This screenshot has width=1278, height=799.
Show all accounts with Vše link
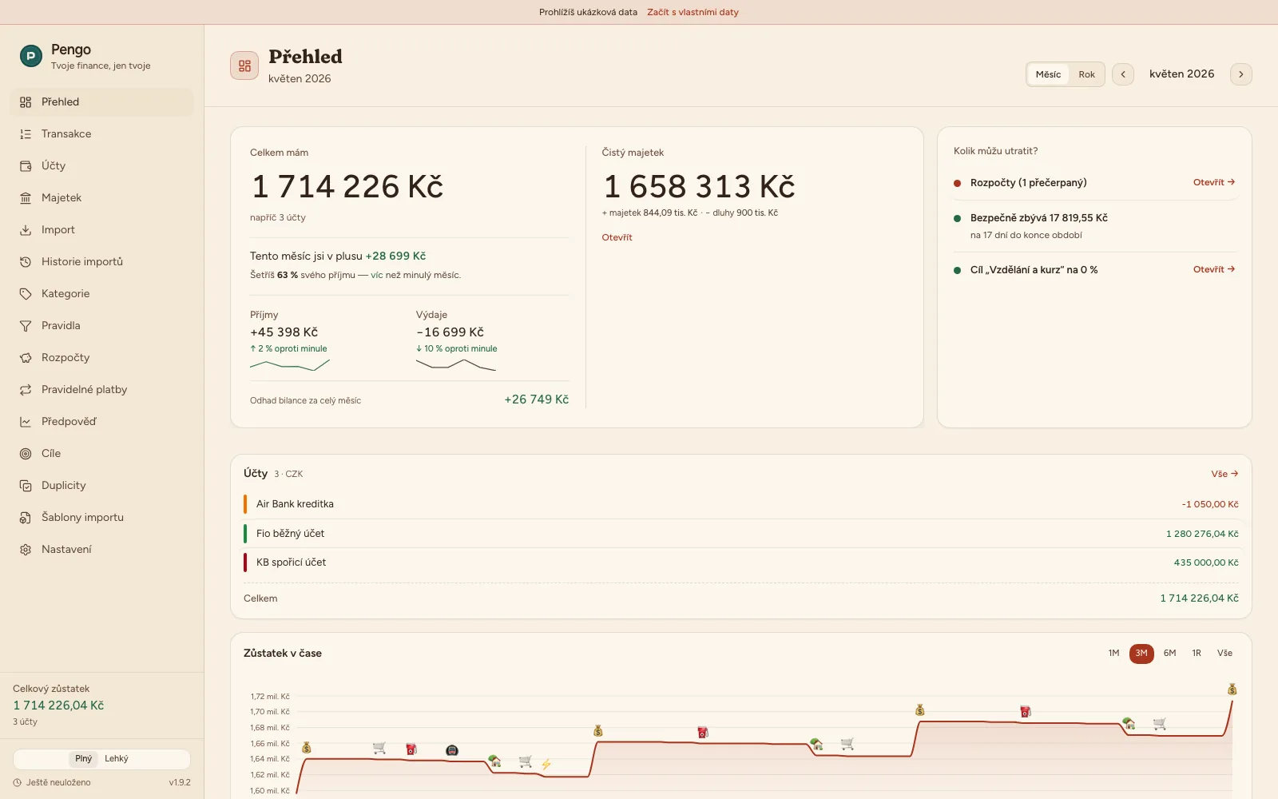pos(1224,474)
